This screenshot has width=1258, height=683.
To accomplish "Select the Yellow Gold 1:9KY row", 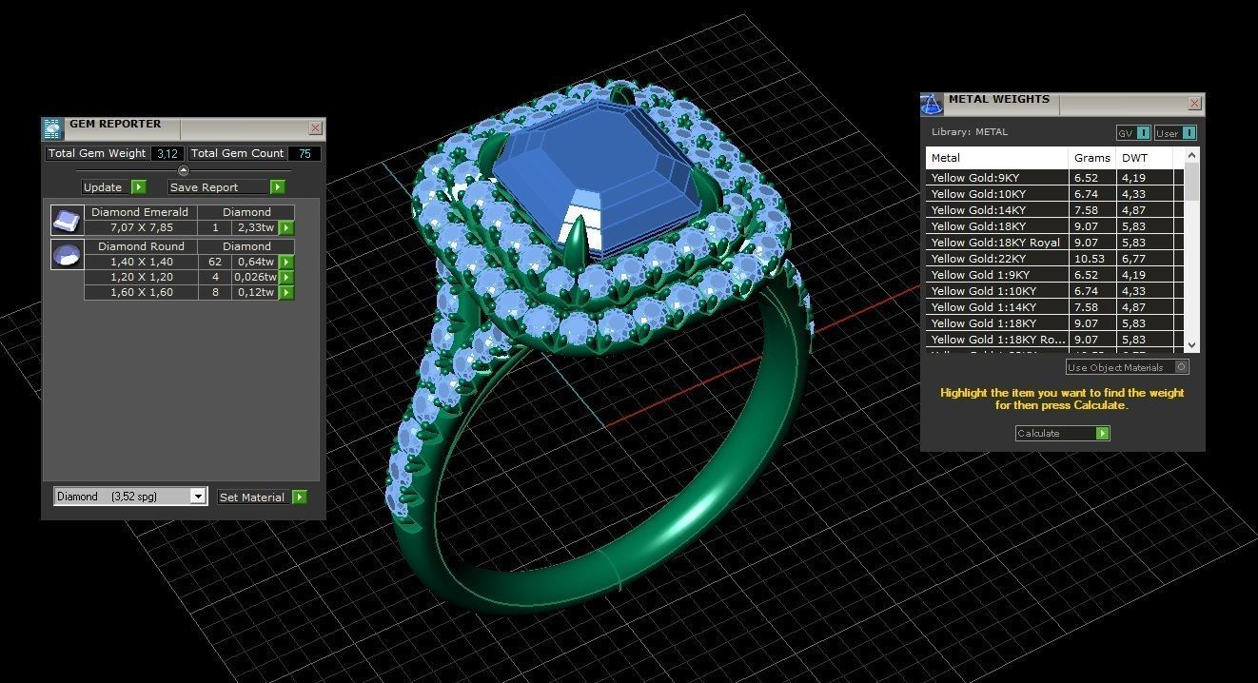I will tap(1055, 275).
